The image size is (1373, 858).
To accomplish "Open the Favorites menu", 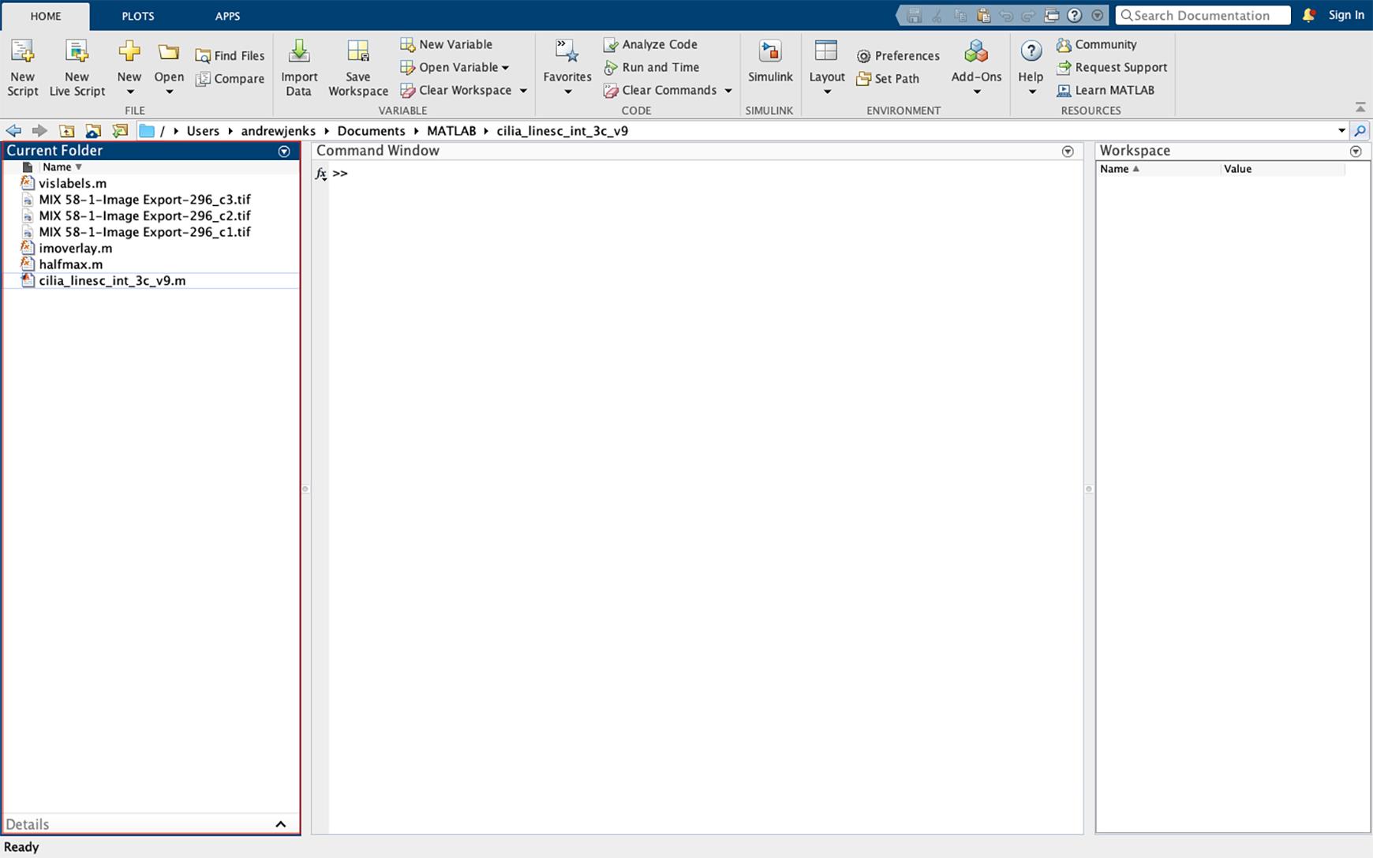I will pyautogui.click(x=567, y=69).
